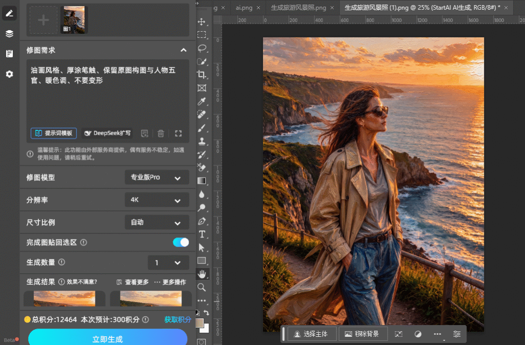
Task: Select the Brush tool
Action: tap(201, 128)
